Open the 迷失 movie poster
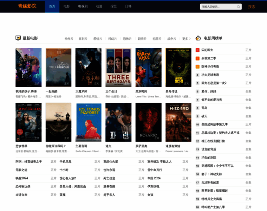This screenshot has width=267, height=211. (x=118, y=122)
